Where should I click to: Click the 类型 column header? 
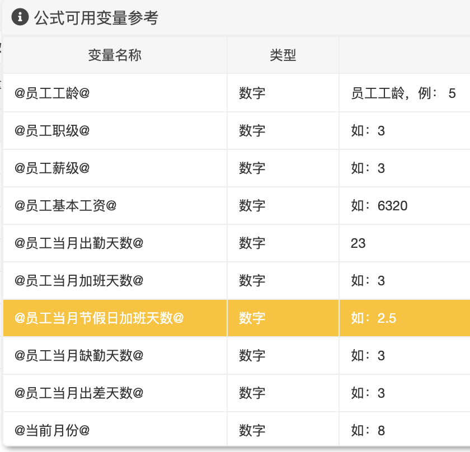(x=283, y=55)
